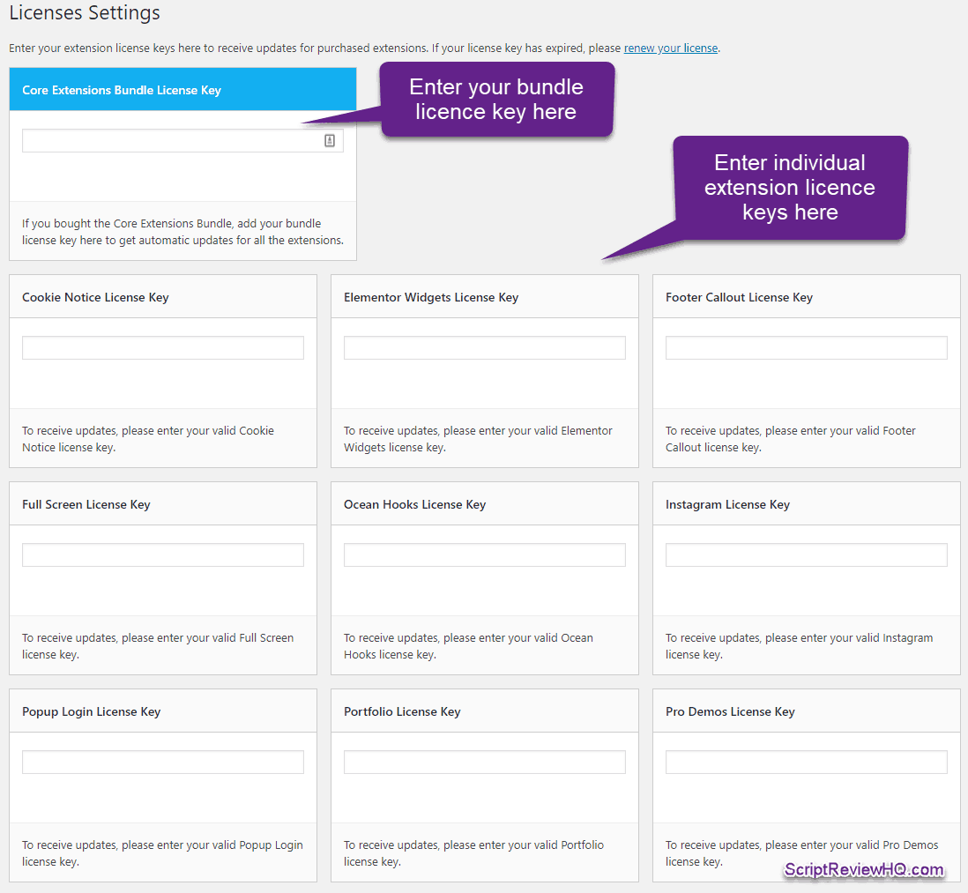Screen dimensions: 968x893
Task: Click the 'valid Elementor Widgets license key' note
Action: (478, 439)
